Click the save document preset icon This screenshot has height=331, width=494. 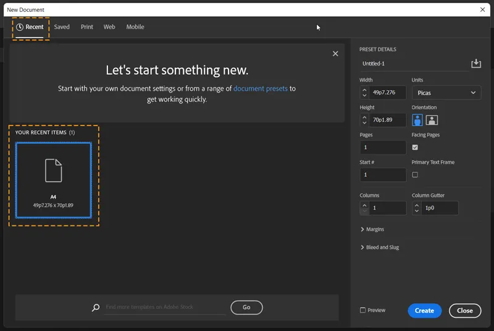(475, 64)
